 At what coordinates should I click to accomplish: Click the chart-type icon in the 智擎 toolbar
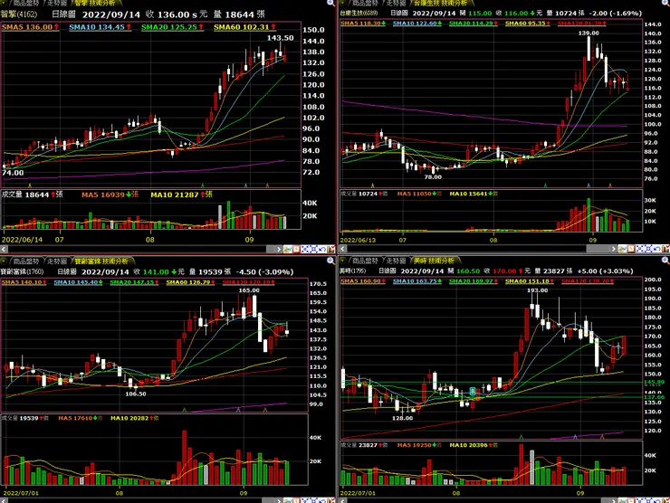click(x=288, y=249)
